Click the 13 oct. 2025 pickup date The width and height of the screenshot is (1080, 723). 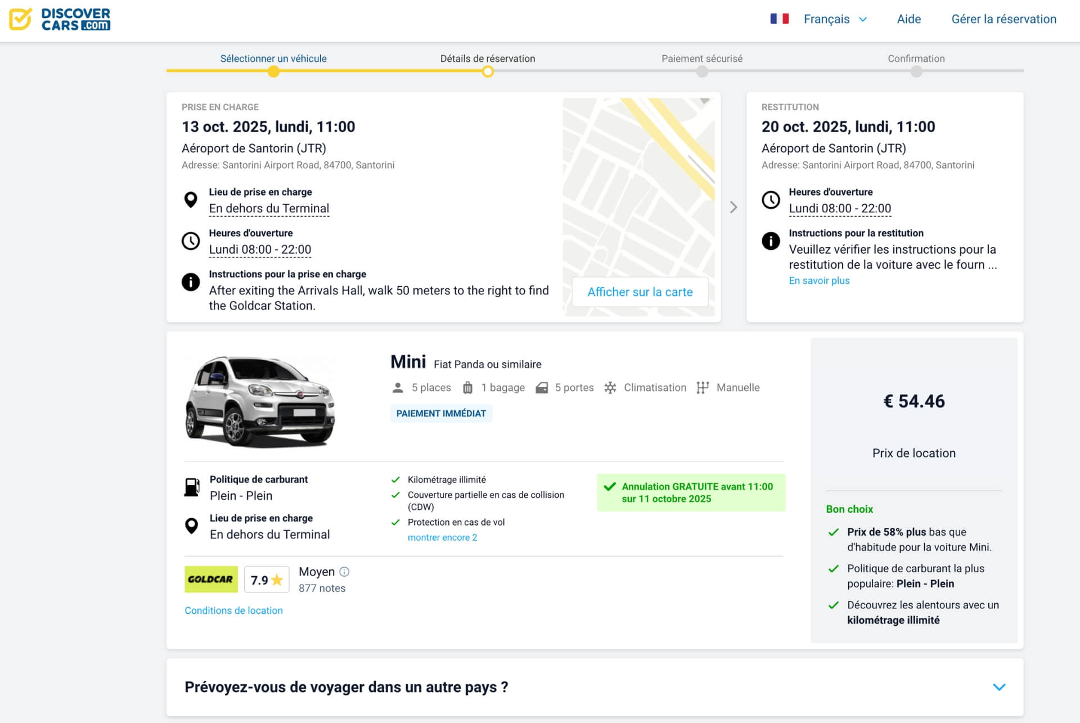click(x=268, y=127)
